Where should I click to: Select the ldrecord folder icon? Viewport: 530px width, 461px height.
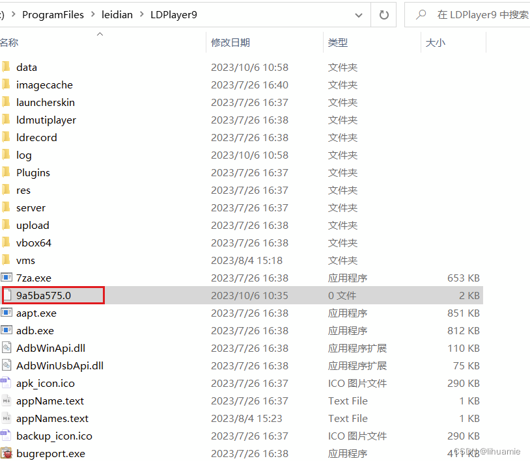click(x=6, y=137)
